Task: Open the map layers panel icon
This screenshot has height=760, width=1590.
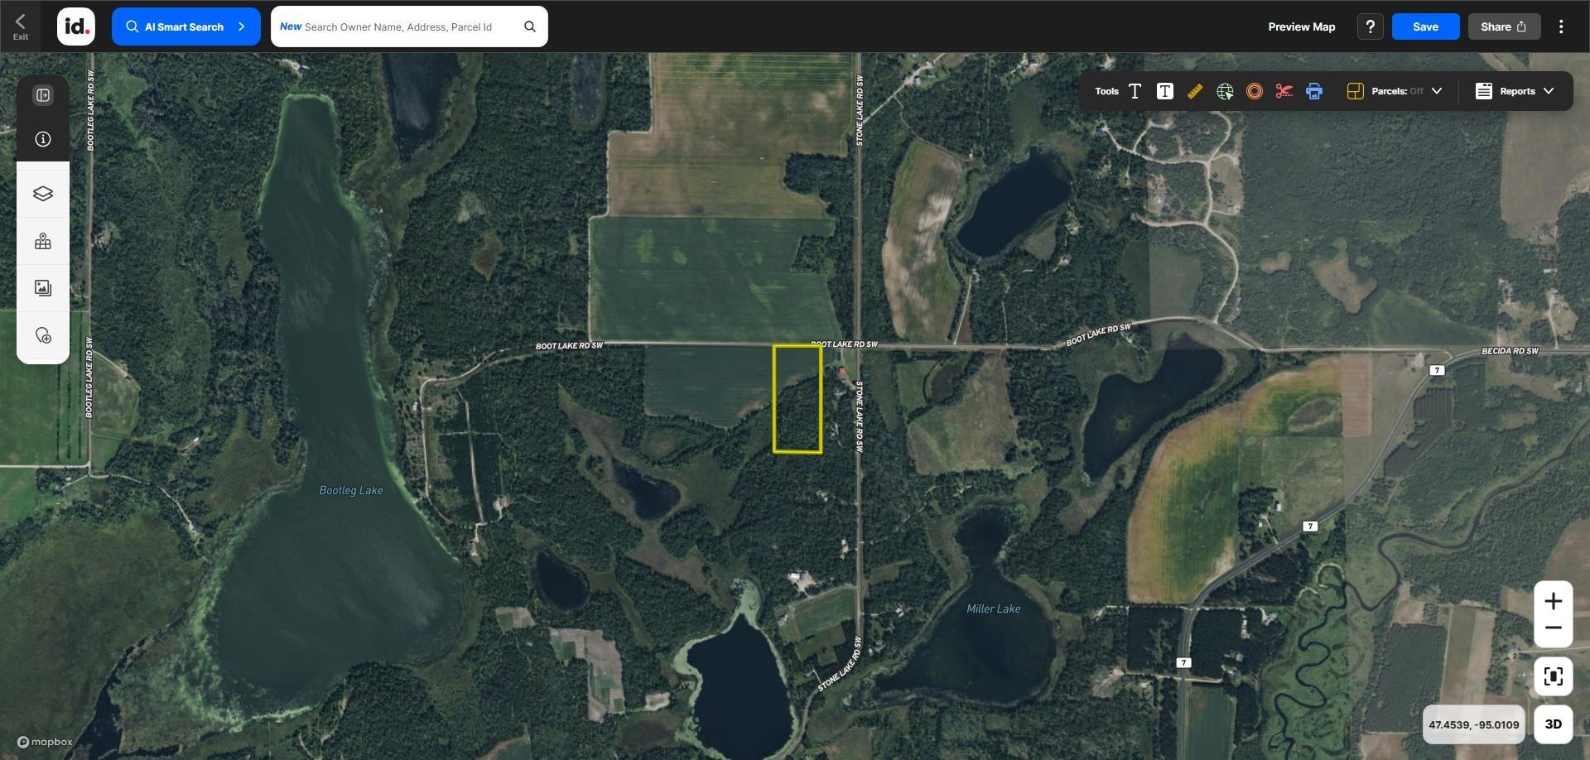Action: click(43, 194)
